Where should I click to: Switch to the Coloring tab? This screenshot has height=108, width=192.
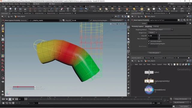tap(156, 26)
